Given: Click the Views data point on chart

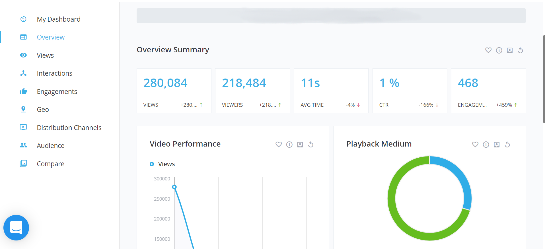Looking at the screenshot, I should pyautogui.click(x=174, y=187).
